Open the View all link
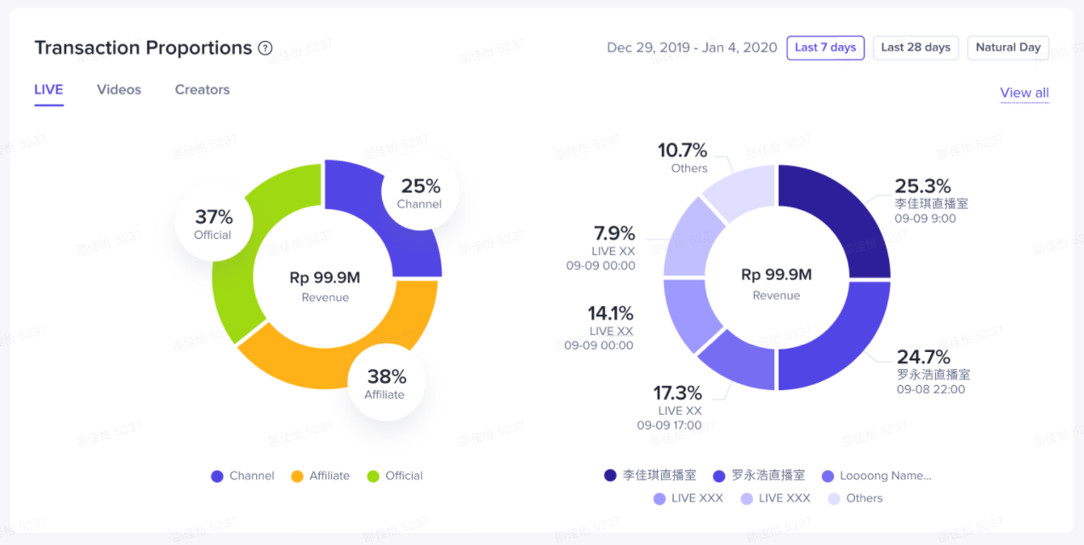Image resolution: width=1084 pixels, height=545 pixels. point(1024,93)
